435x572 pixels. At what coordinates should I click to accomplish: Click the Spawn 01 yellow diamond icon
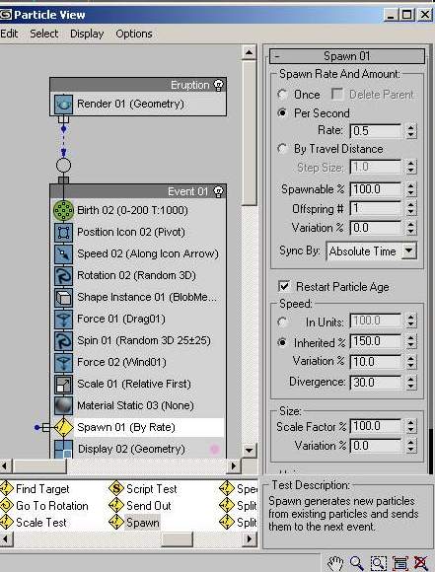pos(63,427)
